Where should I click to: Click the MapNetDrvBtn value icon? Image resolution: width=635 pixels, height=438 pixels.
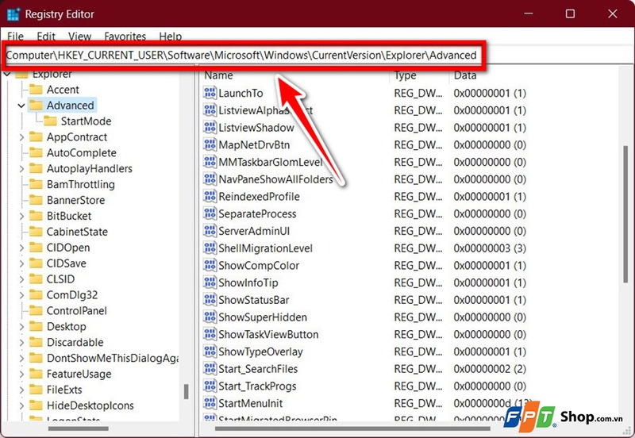click(210, 144)
